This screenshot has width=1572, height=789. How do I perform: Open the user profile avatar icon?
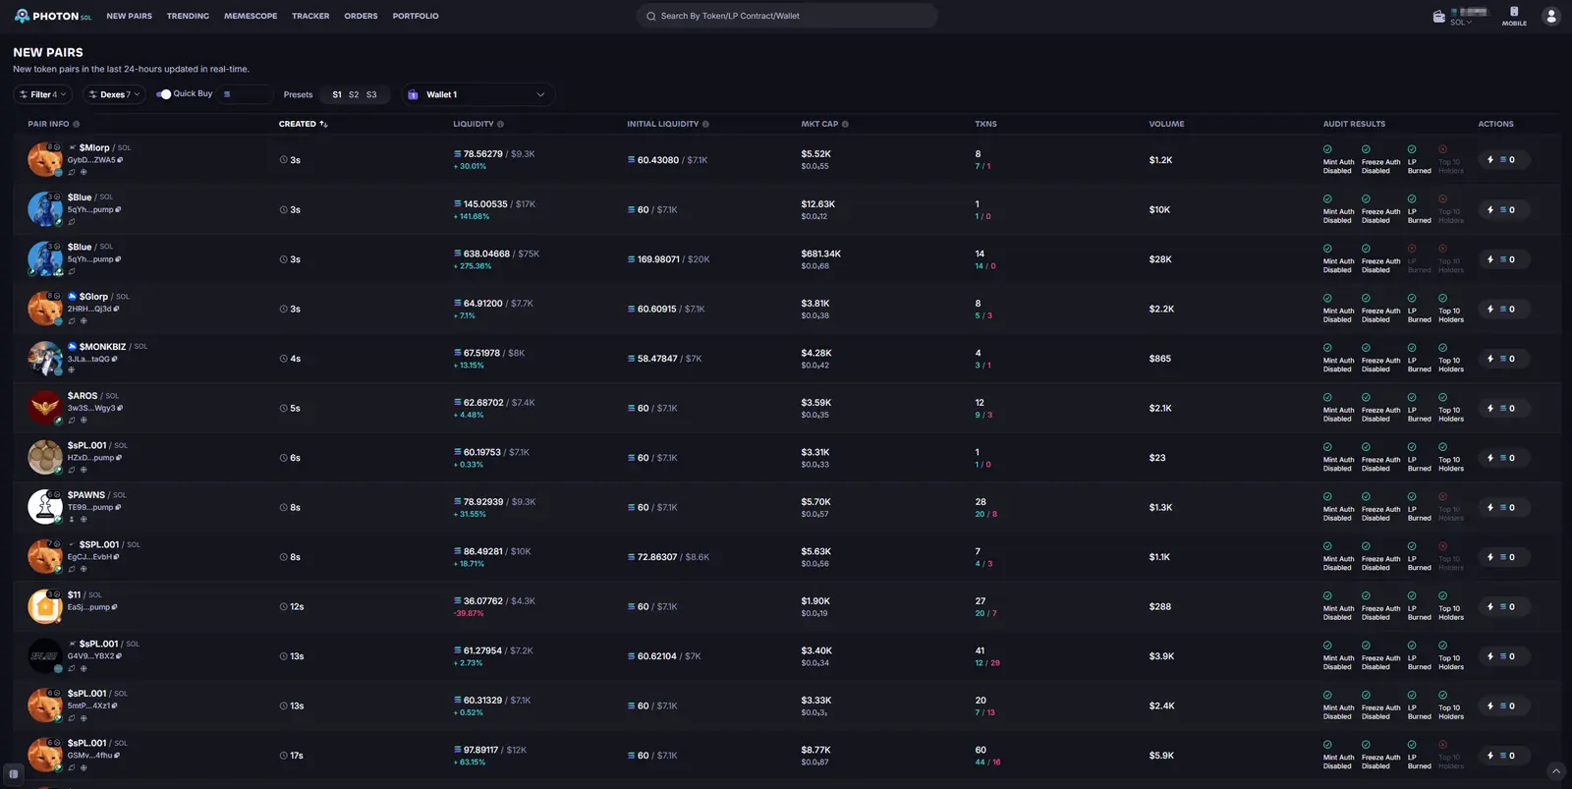1551,16
